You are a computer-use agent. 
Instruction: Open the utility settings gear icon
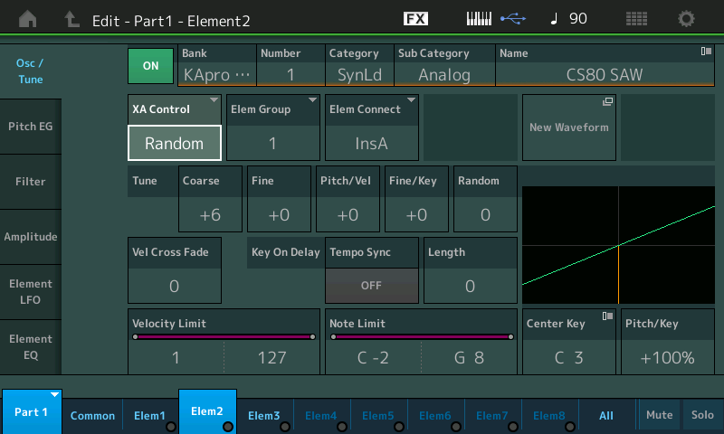click(687, 19)
